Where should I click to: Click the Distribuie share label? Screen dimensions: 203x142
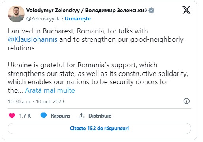[x=100, y=116]
